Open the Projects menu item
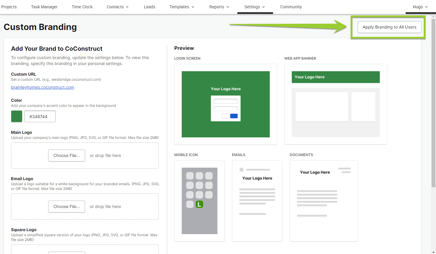This screenshot has height=254, width=436. (9, 7)
